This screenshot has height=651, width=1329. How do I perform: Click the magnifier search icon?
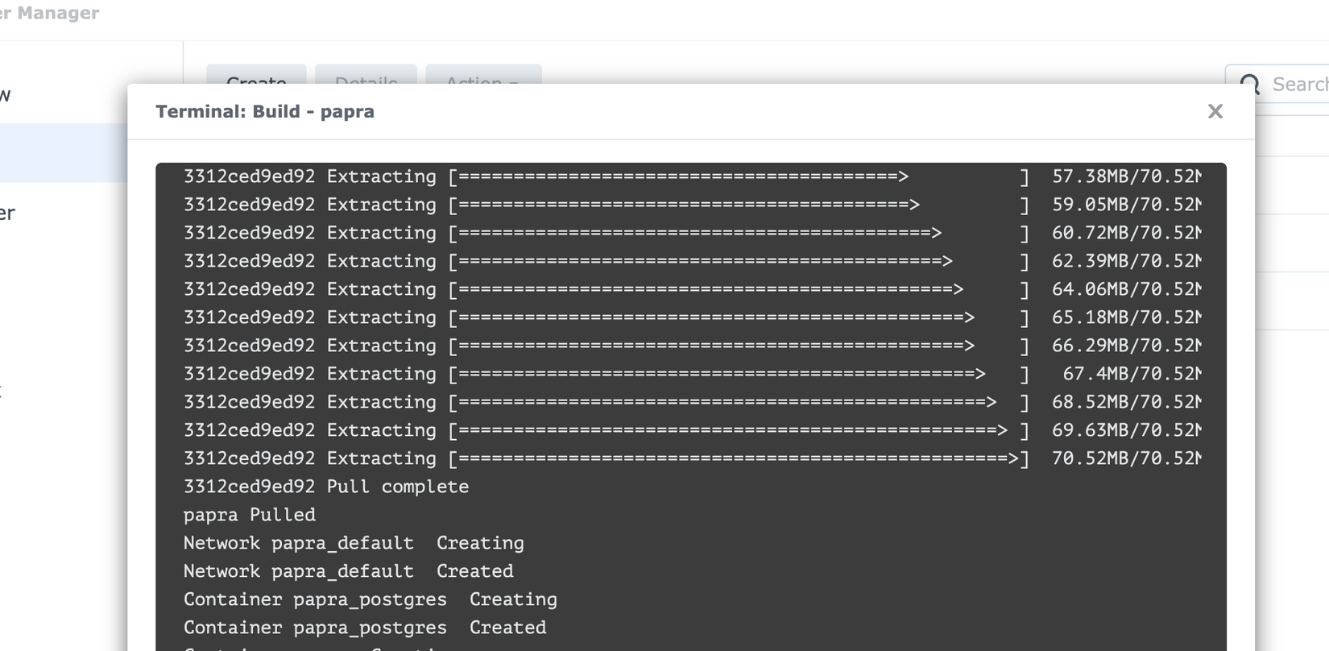[x=1249, y=84]
